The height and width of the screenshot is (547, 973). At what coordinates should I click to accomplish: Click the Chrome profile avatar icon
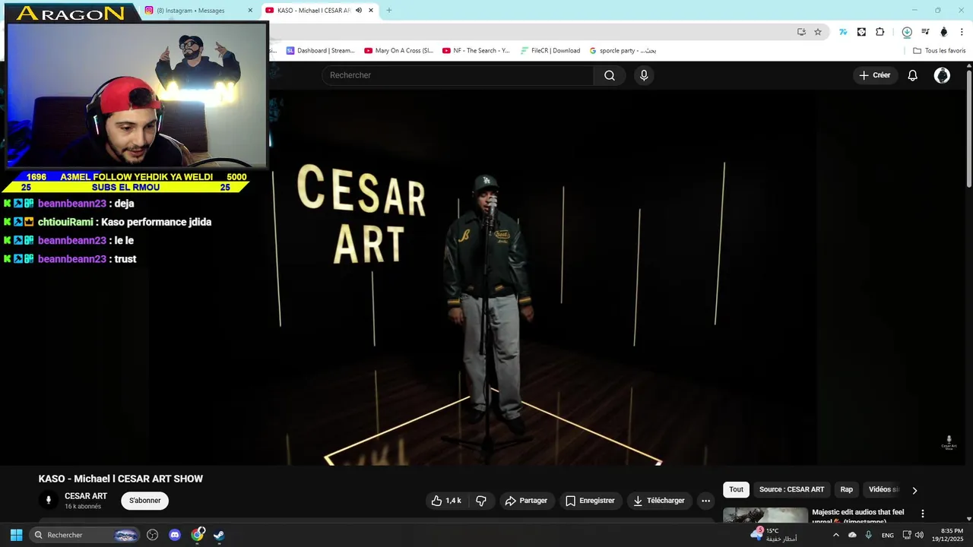click(x=944, y=32)
